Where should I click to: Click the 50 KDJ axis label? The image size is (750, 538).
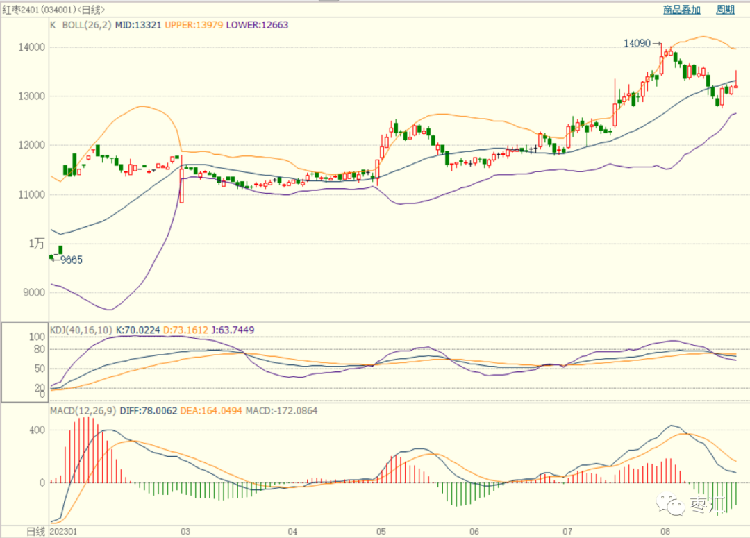(40, 369)
